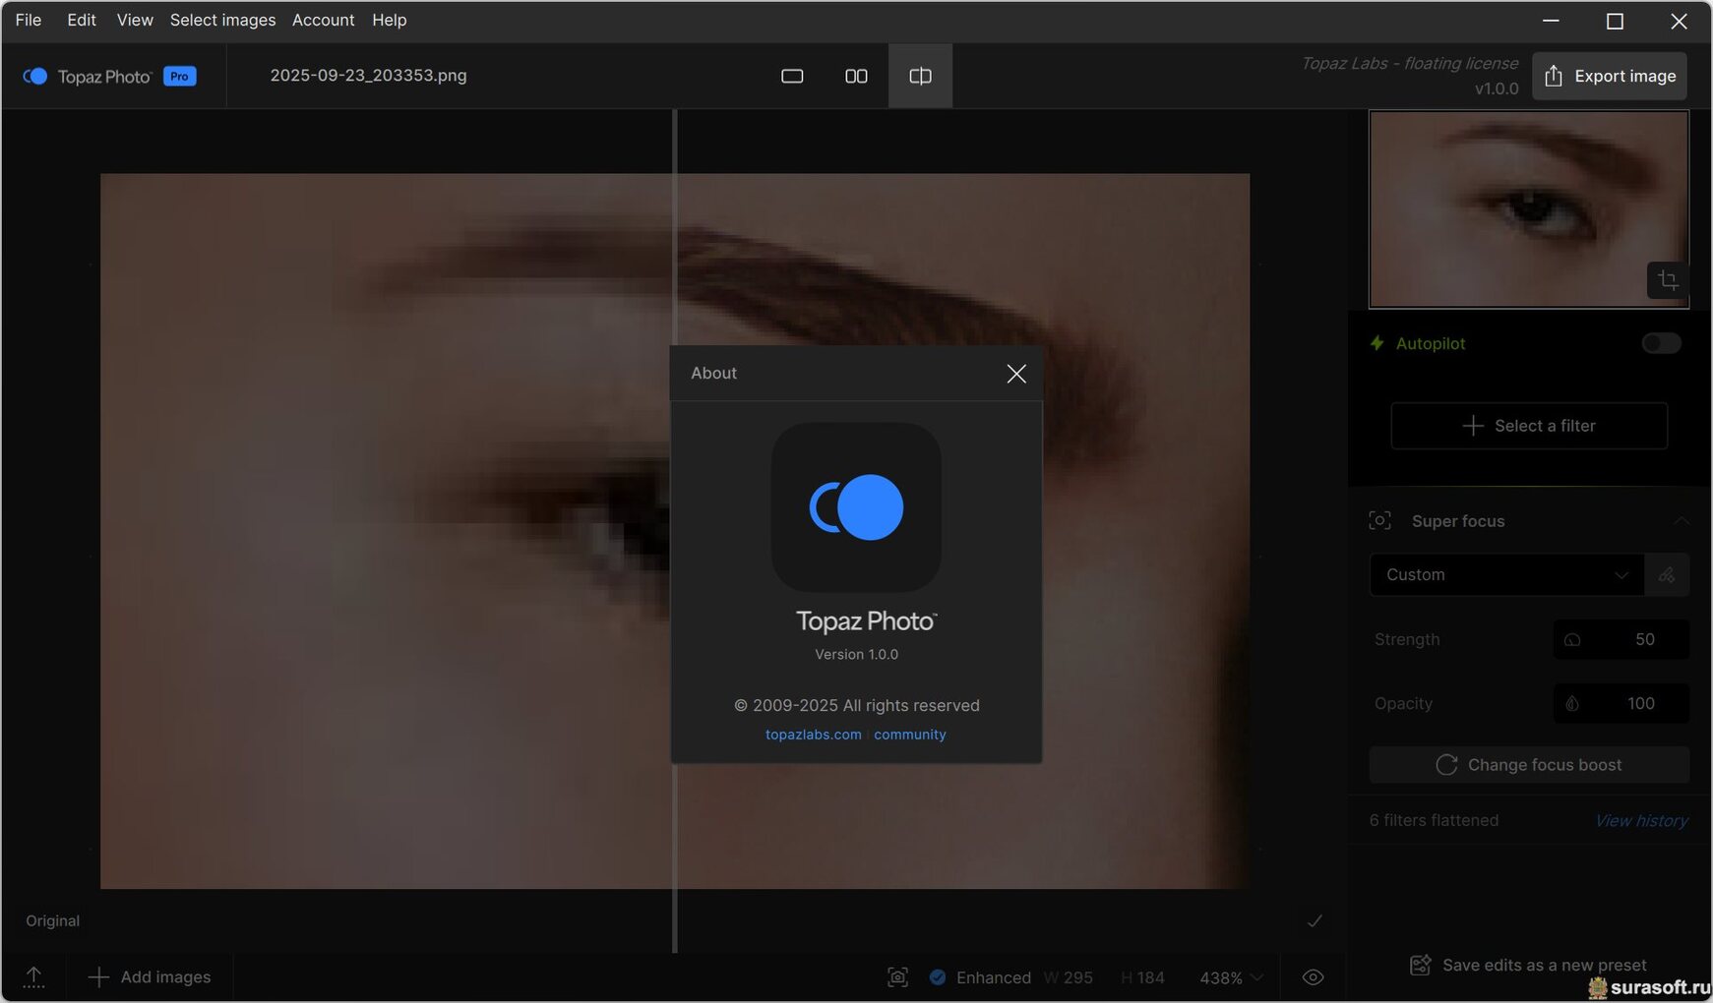Select the single view layout icon
Viewport: 1713px width, 1003px height.
pyautogui.click(x=792, y=76)
